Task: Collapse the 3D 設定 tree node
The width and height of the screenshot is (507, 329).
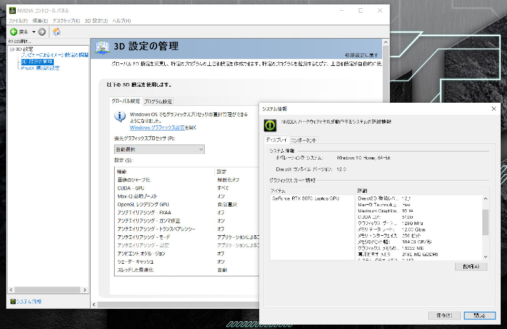Action: (12, 49)
